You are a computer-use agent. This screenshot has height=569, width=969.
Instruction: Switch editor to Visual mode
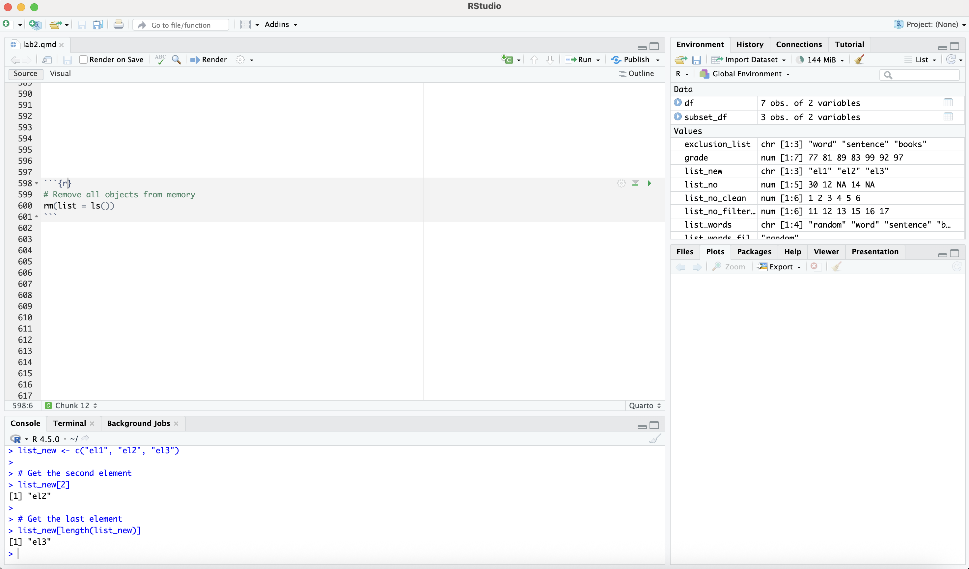(x=60, y=73)
